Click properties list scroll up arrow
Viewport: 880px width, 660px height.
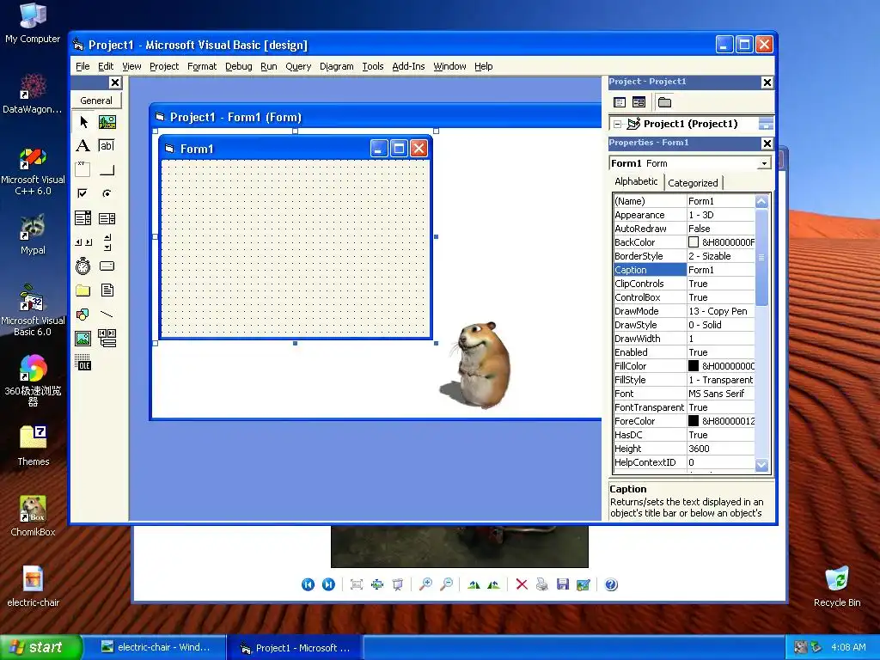(761, 201)
